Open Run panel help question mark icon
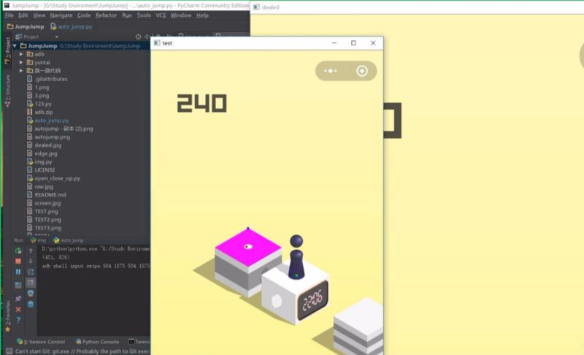Image resolution: width=584 pixels, height=355 pixels. (x=18, y=320)
